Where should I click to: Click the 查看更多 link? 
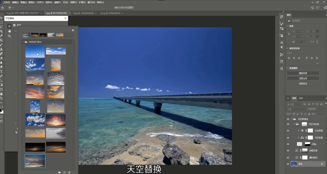(x=303, y=83)
